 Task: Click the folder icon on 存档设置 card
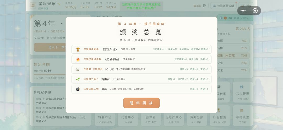point(242,110)
